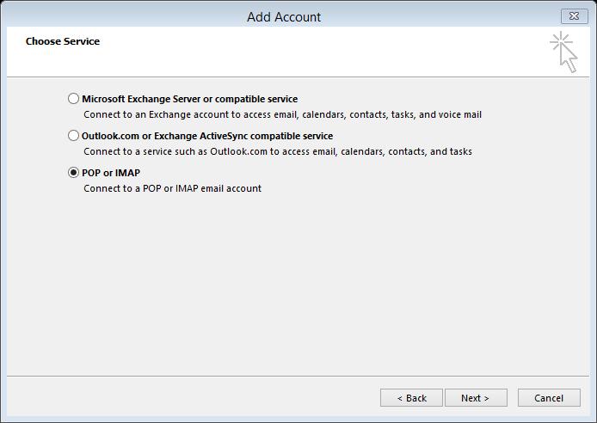This screenshot has height=423, width=597.
Task: Click the "Choose Service" heading
Action: point(63,41)
